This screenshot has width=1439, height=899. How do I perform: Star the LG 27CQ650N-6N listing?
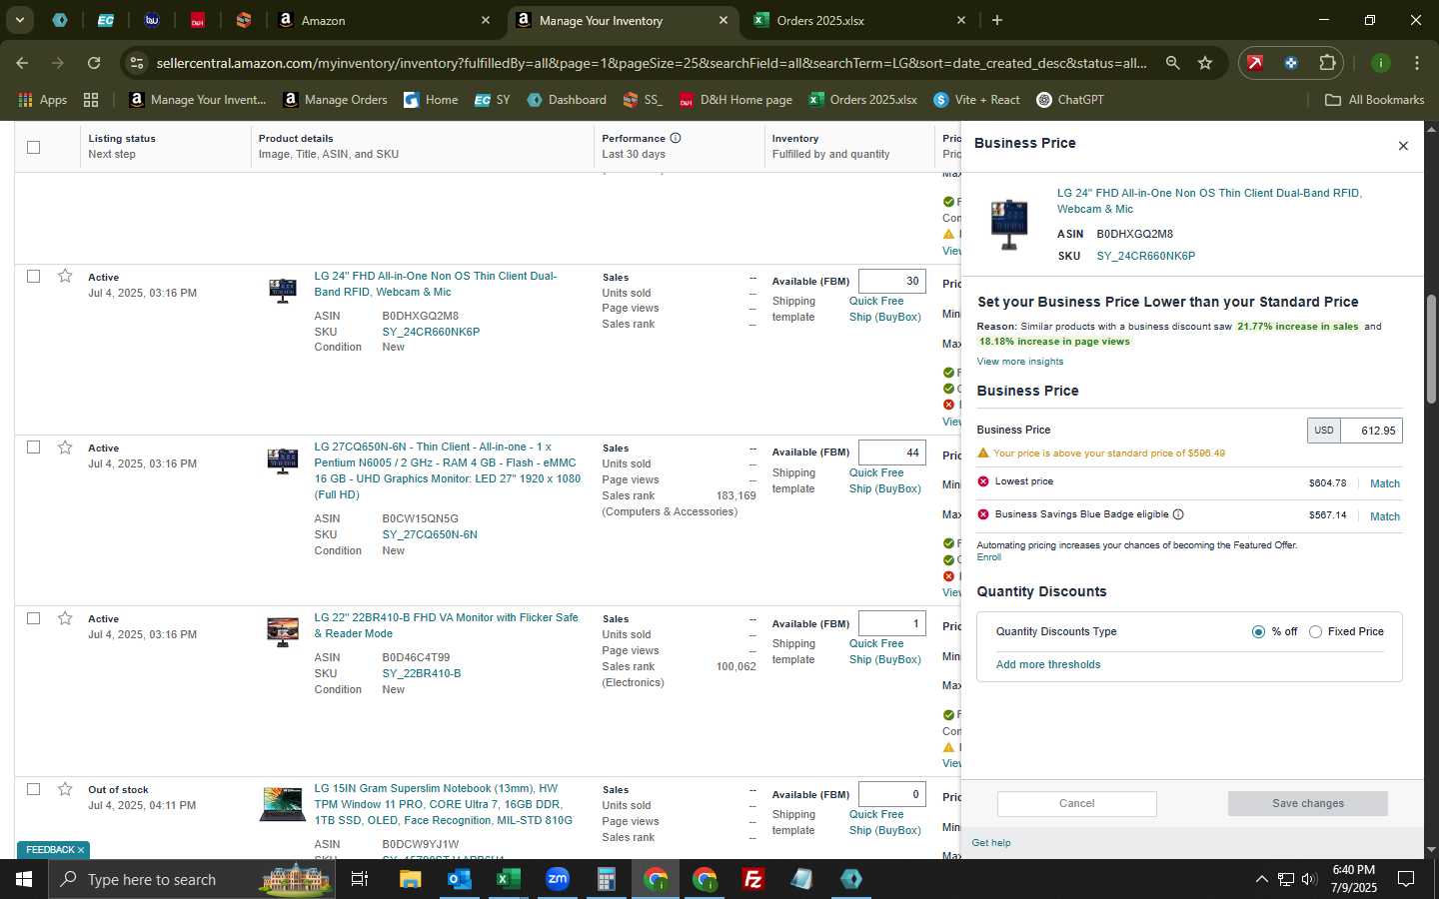pyautogui.click(x=65, y=447)
